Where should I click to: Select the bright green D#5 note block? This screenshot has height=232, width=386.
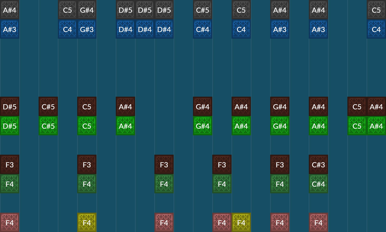[10, 126]
